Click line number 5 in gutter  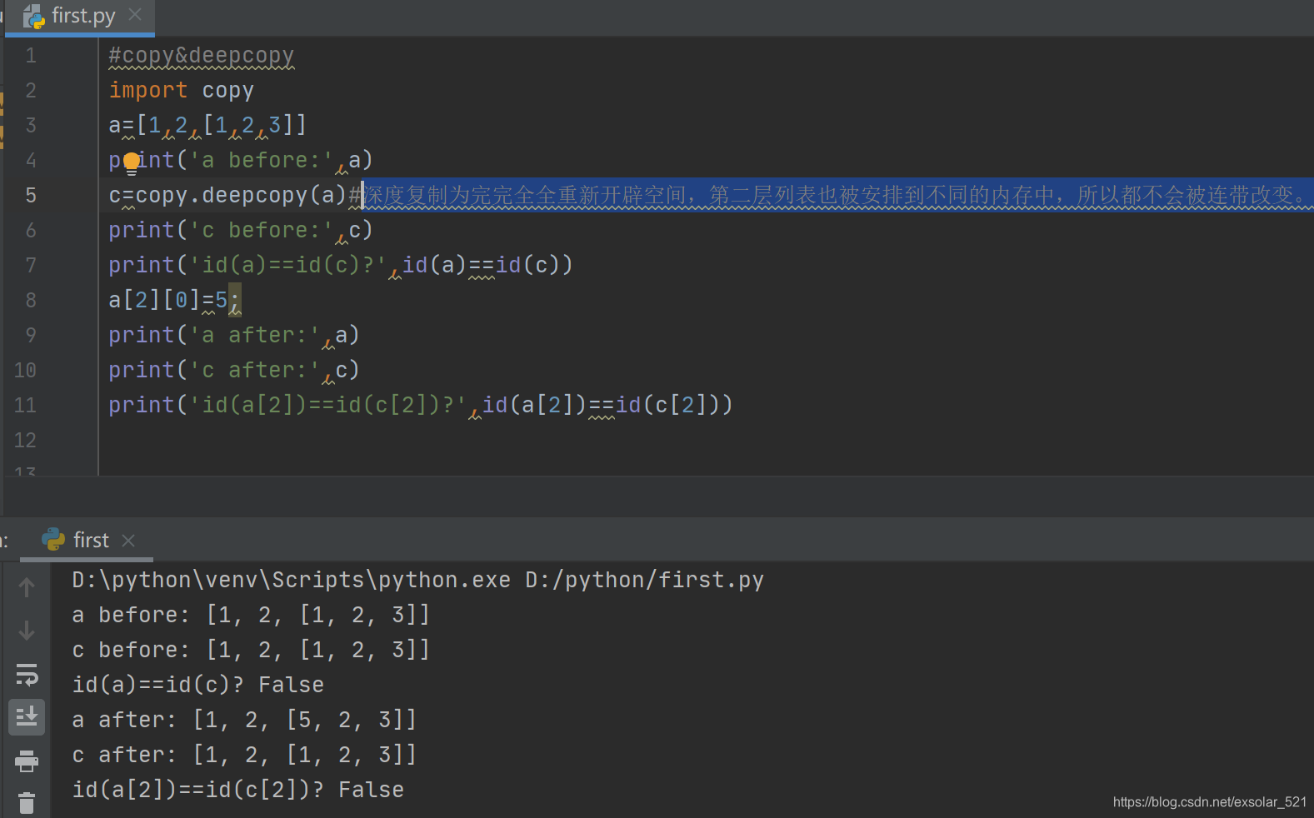pos(31,195)
